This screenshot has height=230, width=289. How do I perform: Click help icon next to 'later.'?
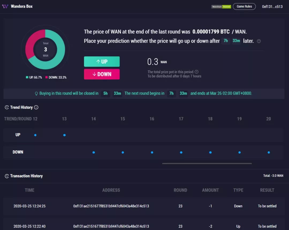coord(259,41)
